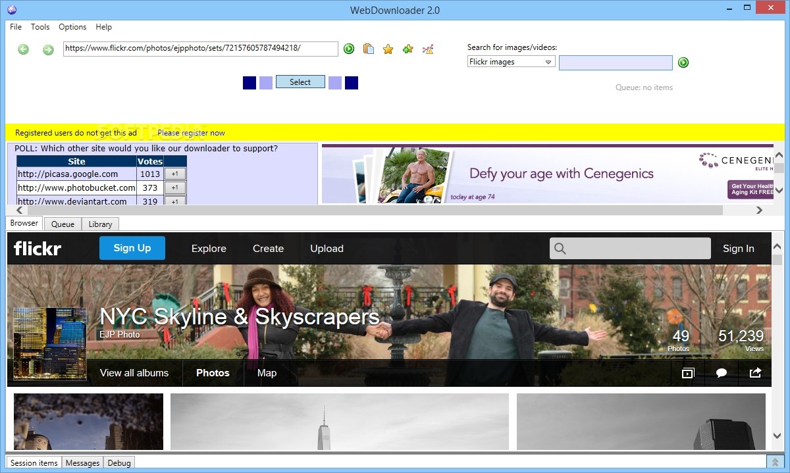Open the Options menu
Viewport: 790px width, 473px height.
tap(72, 27)
